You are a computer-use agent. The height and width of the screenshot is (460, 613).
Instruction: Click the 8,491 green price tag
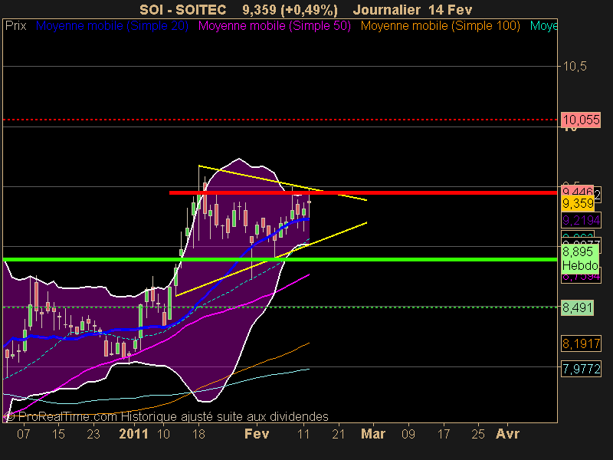click(x=578, y=307)
